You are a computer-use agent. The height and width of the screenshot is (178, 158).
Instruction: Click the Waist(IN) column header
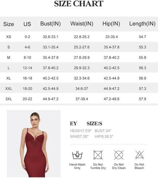coord(82,24)
